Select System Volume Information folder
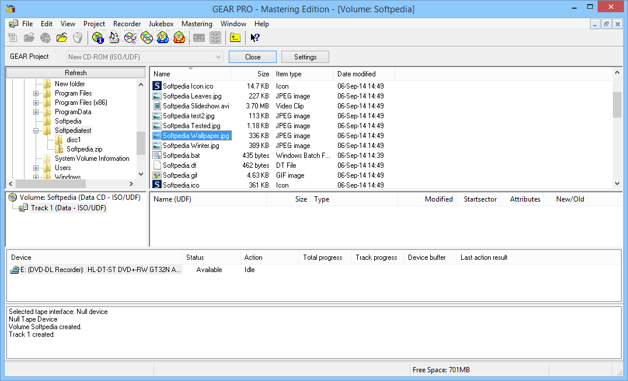The height and width of the screenshot is (381, 628). [x=92, y=158]
